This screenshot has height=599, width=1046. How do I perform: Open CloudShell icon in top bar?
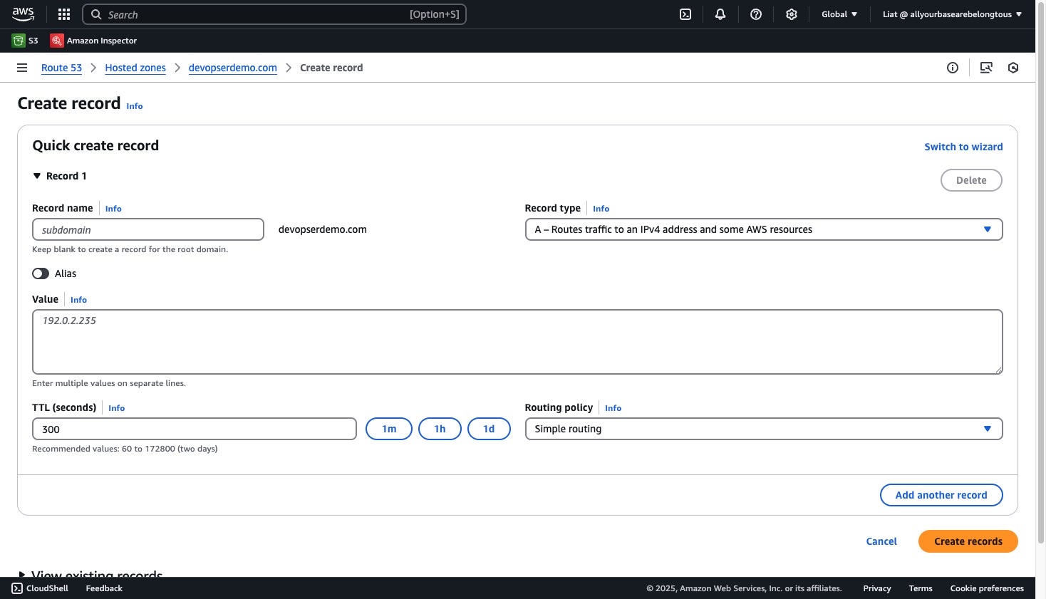coord(685,14)
